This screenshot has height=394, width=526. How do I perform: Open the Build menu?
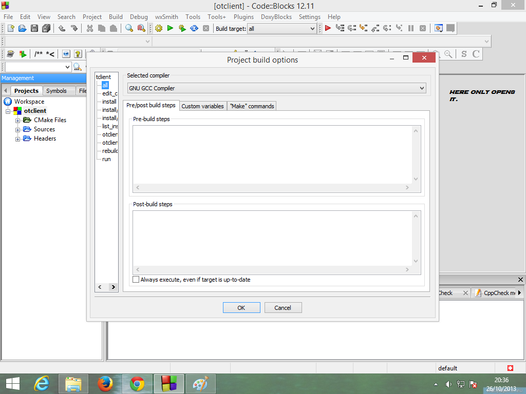click(x=116, y=17)
